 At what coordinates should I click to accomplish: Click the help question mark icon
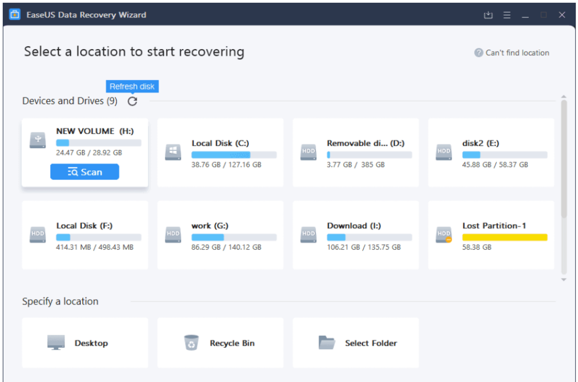(x=479, y=53)
